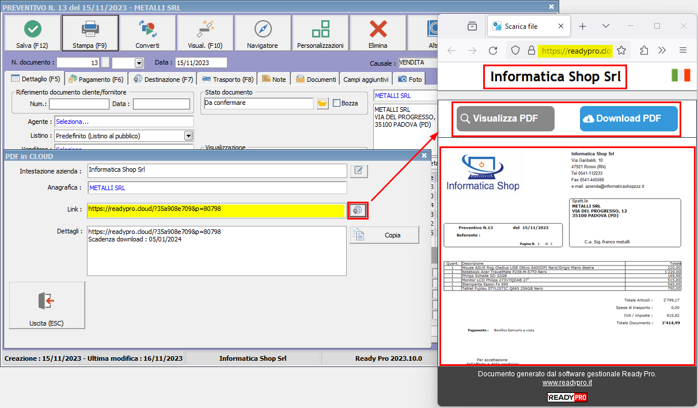Viewport: 698px width, 408px height.
Task: Click the Scarica file tab title
Action: 521,27
